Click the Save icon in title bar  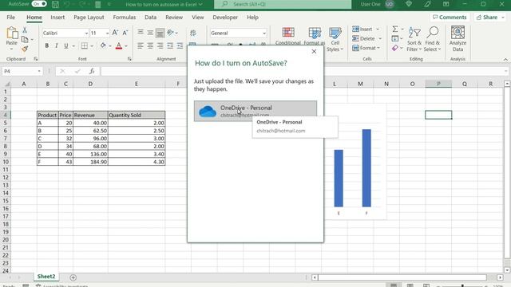(x=55, y=4)
